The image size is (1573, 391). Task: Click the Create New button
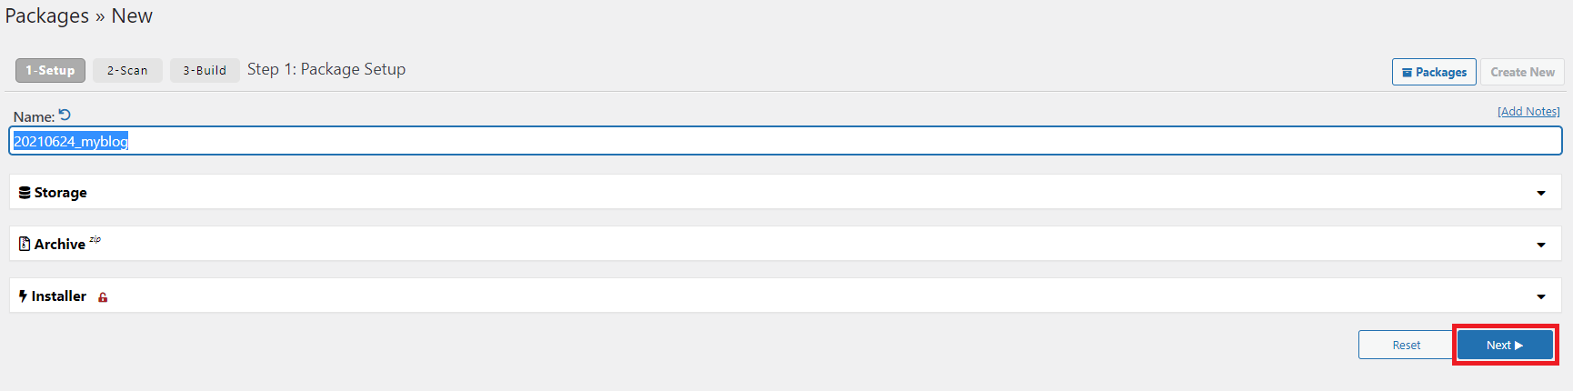[1522, 72]
